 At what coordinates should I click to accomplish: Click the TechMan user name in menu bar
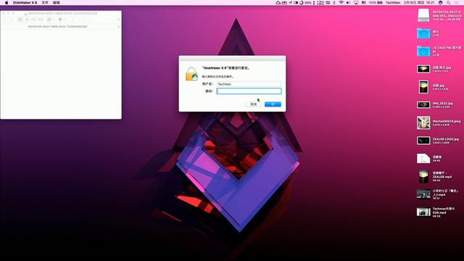coord(393,2)
